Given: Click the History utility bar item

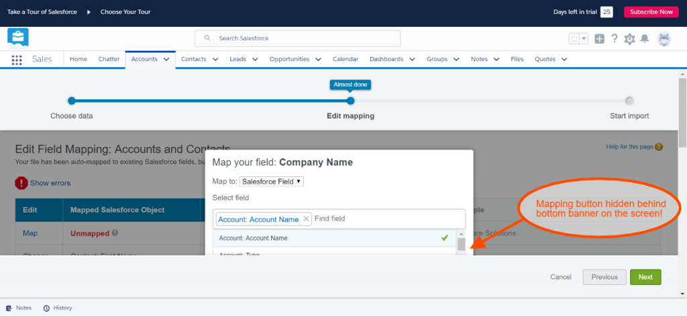Looking at the screenshot, I should tap(58, 308).
